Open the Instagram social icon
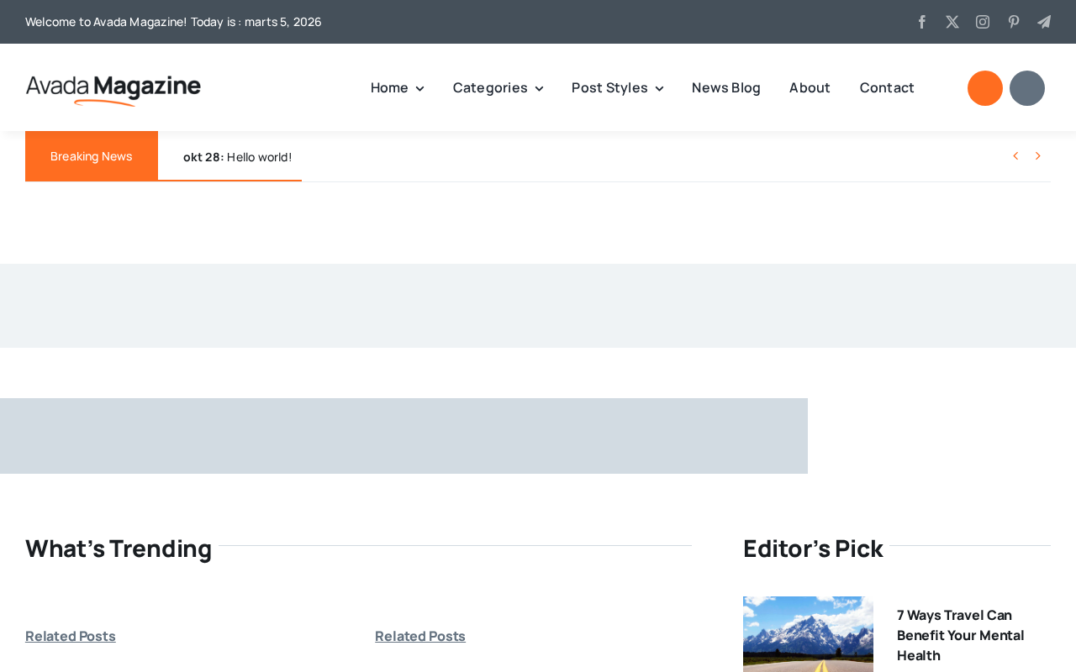Viewport: 1076px width, 672px height. tap(983, 22)
